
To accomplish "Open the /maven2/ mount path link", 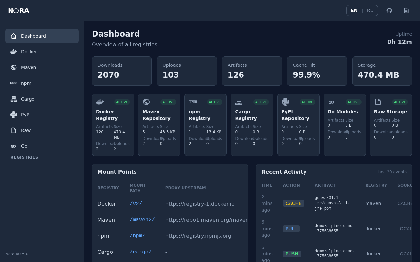I will coord(142,220).
